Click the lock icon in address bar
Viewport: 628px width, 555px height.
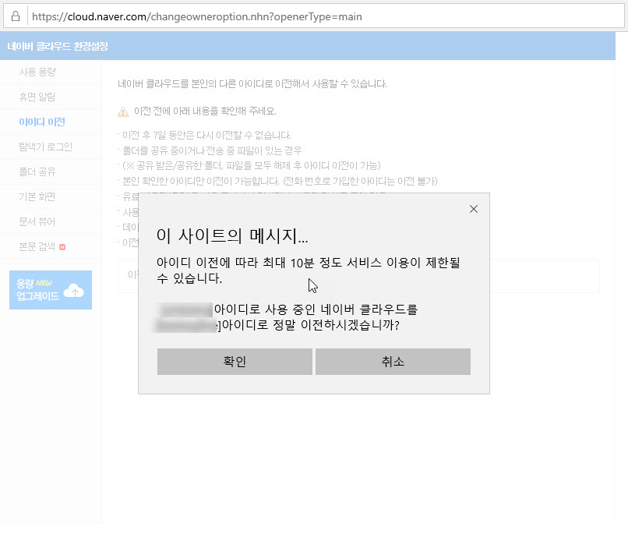(16, 16)
